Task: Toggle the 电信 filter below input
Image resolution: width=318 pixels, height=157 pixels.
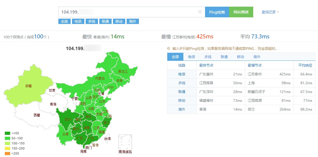Action: tap(78, 21)
